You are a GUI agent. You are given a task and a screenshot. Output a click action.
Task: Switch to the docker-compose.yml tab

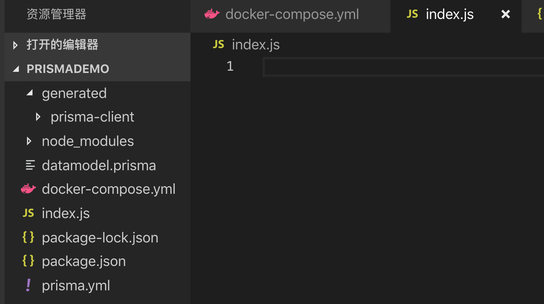pos(292,14)
